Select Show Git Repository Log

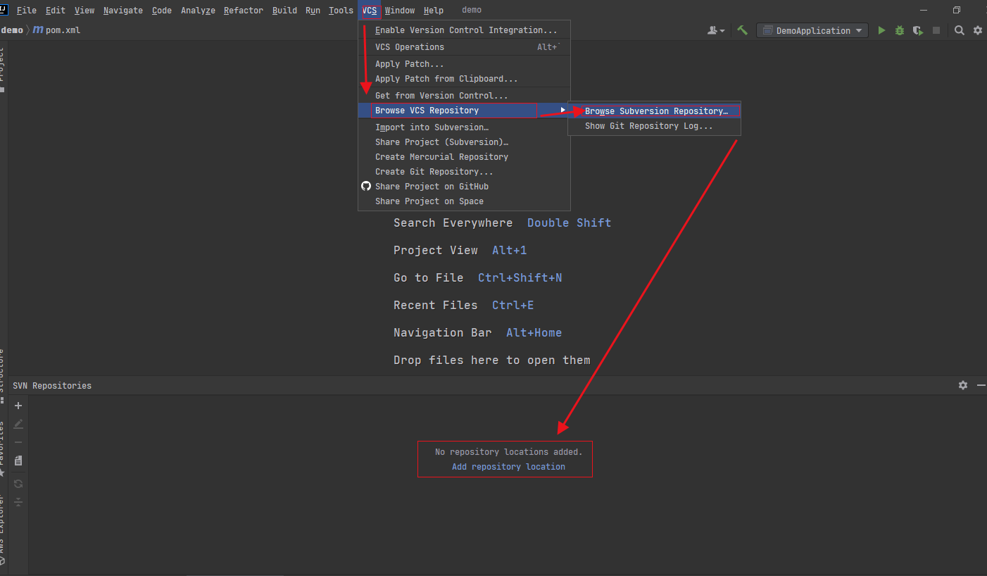655,126
